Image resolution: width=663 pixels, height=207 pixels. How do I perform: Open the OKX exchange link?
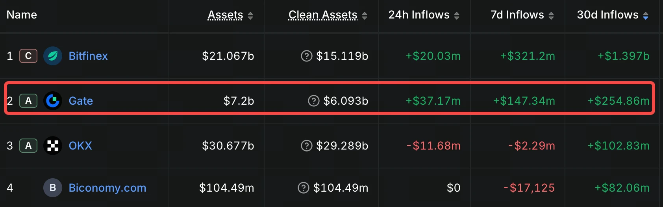(80, 146)
